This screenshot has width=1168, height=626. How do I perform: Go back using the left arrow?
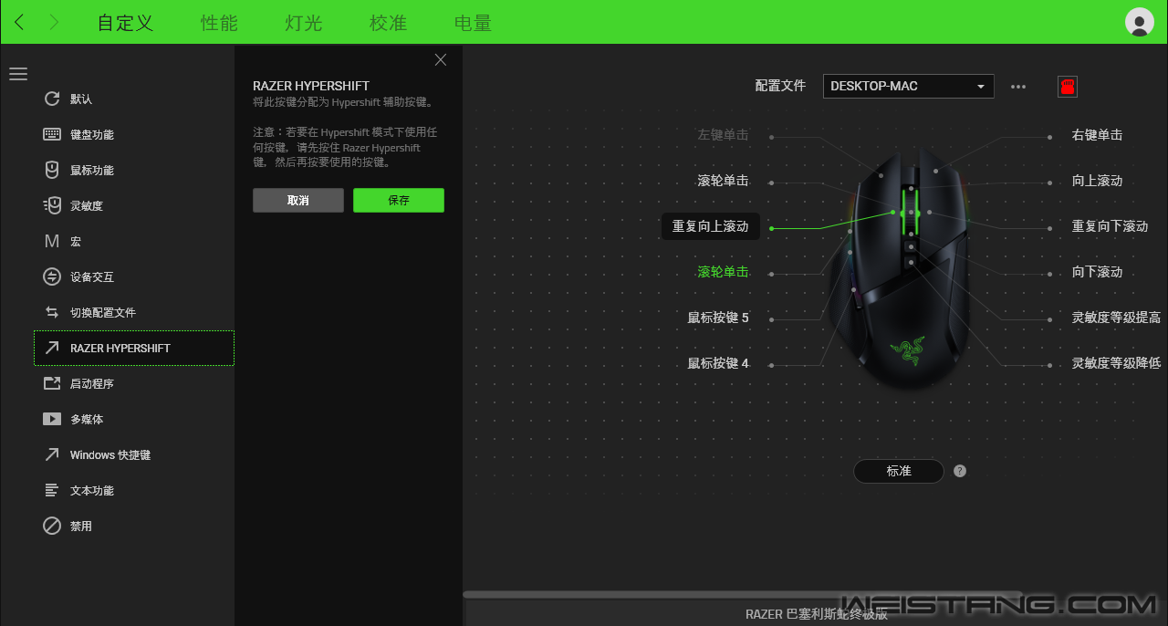(20, 23)
